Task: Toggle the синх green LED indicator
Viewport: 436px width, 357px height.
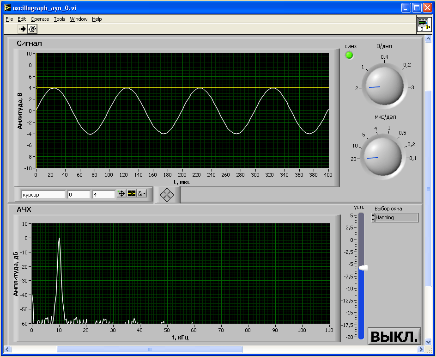Action: pos(349,55)
